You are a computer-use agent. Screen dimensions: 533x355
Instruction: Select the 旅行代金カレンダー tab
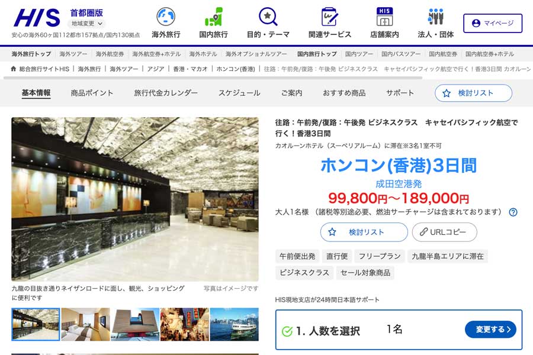pos(166,93)
